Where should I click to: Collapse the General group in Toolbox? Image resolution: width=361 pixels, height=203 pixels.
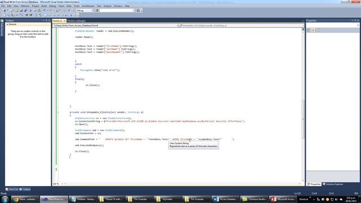[7, 24]
